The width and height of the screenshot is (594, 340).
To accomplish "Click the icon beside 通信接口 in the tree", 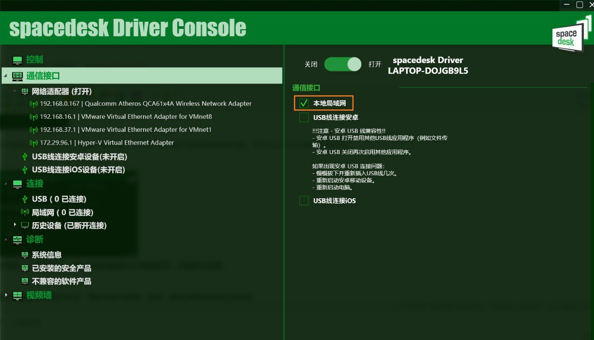I will (x=17, y=76).
